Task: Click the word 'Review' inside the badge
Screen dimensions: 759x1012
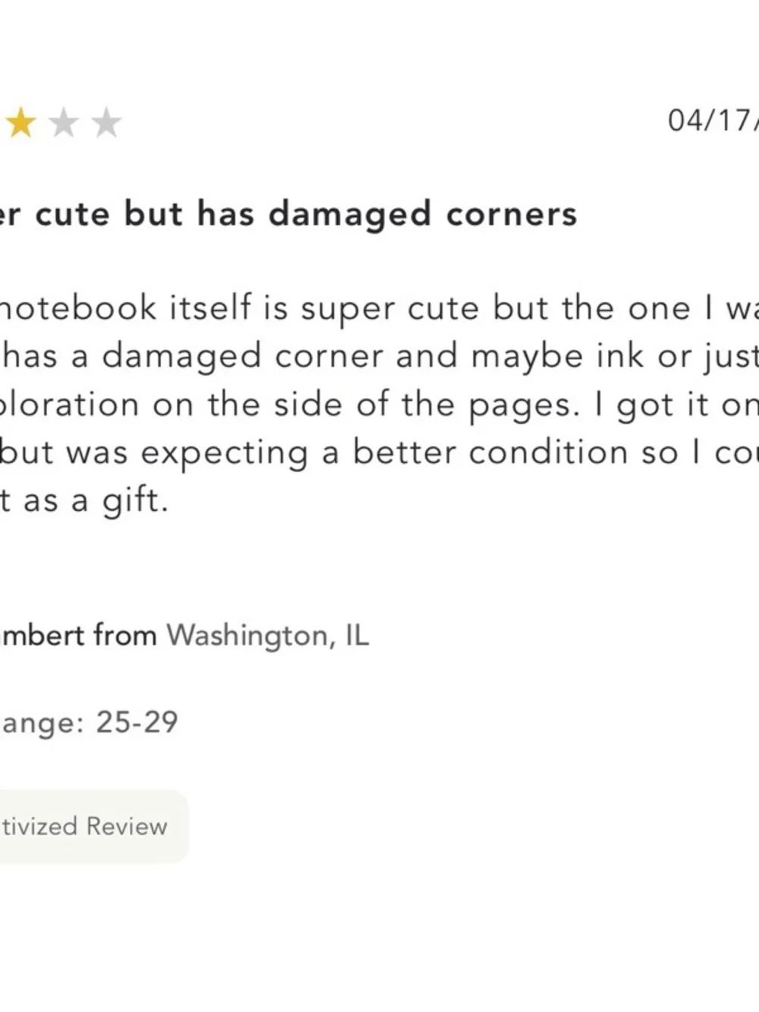Action: pos(127,826)
